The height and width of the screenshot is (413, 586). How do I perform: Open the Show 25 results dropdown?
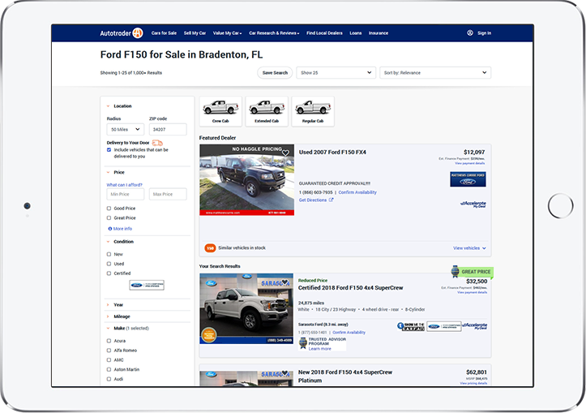336,72
